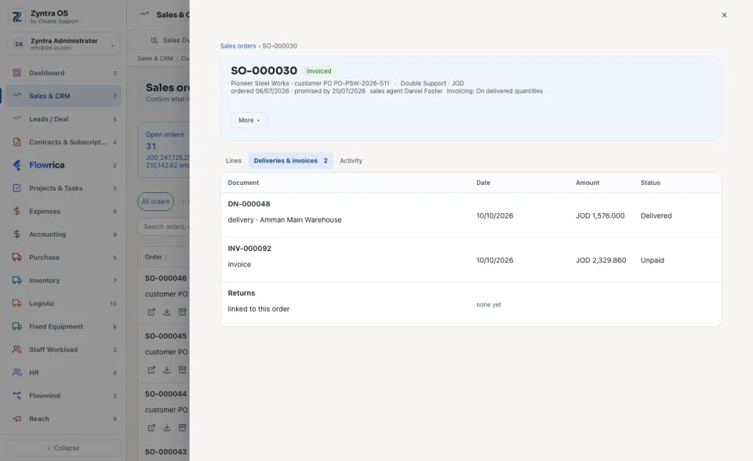Click the Flowrica logo icon
This screenshot has width=753, height=461.
[x=16, y=165]
